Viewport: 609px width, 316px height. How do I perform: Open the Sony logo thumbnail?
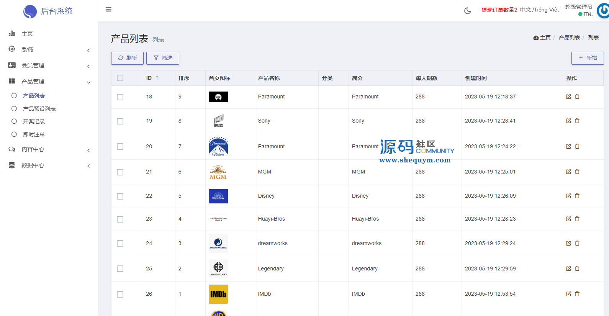click(x=218, y=121)
